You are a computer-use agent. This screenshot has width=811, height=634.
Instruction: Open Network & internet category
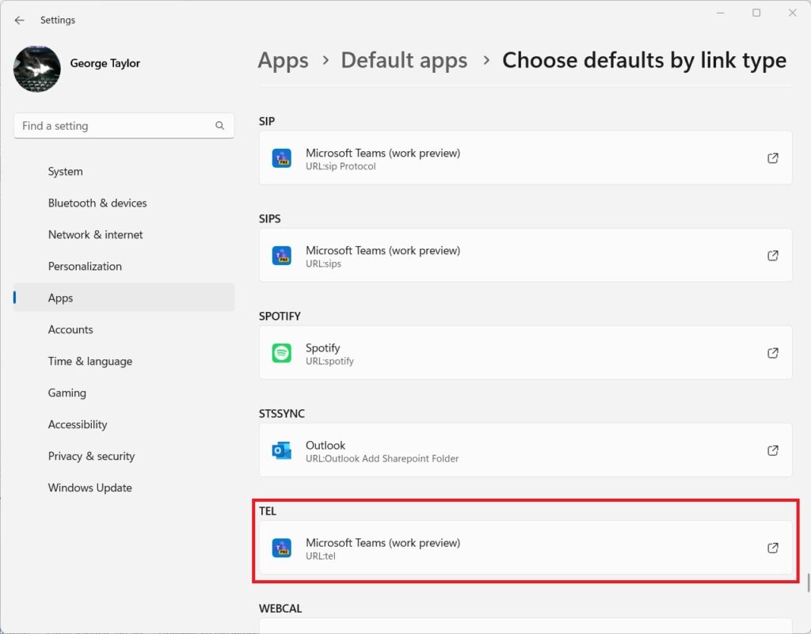click(124, 234)
